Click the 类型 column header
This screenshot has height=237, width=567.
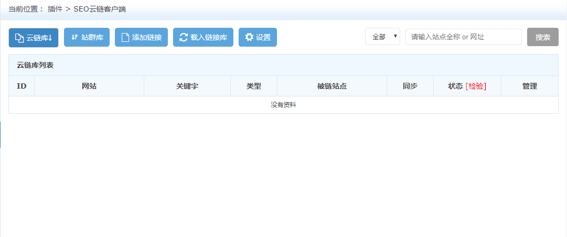tap(254, 86)
